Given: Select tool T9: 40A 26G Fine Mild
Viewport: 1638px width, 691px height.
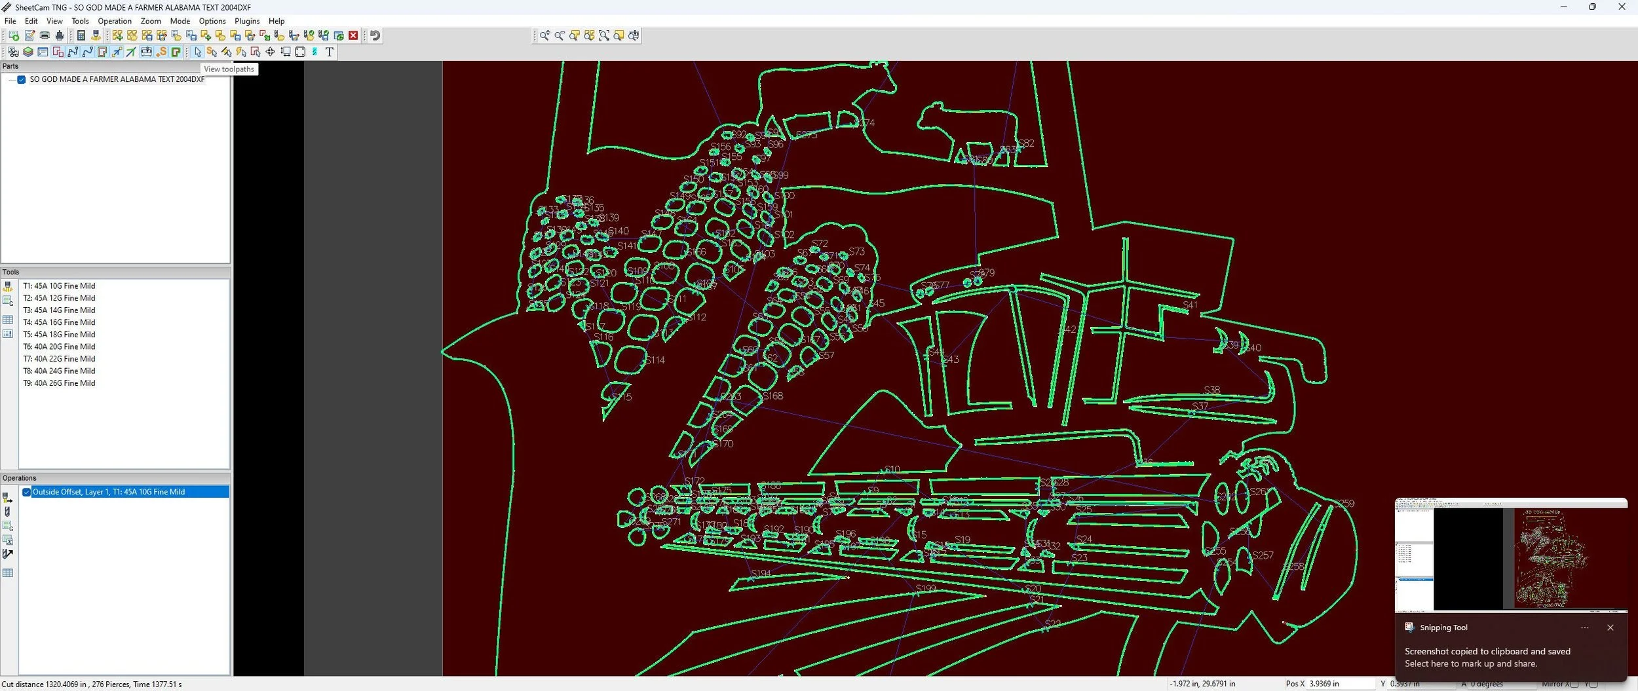Looking at the screenshot, I should point(59,383).
